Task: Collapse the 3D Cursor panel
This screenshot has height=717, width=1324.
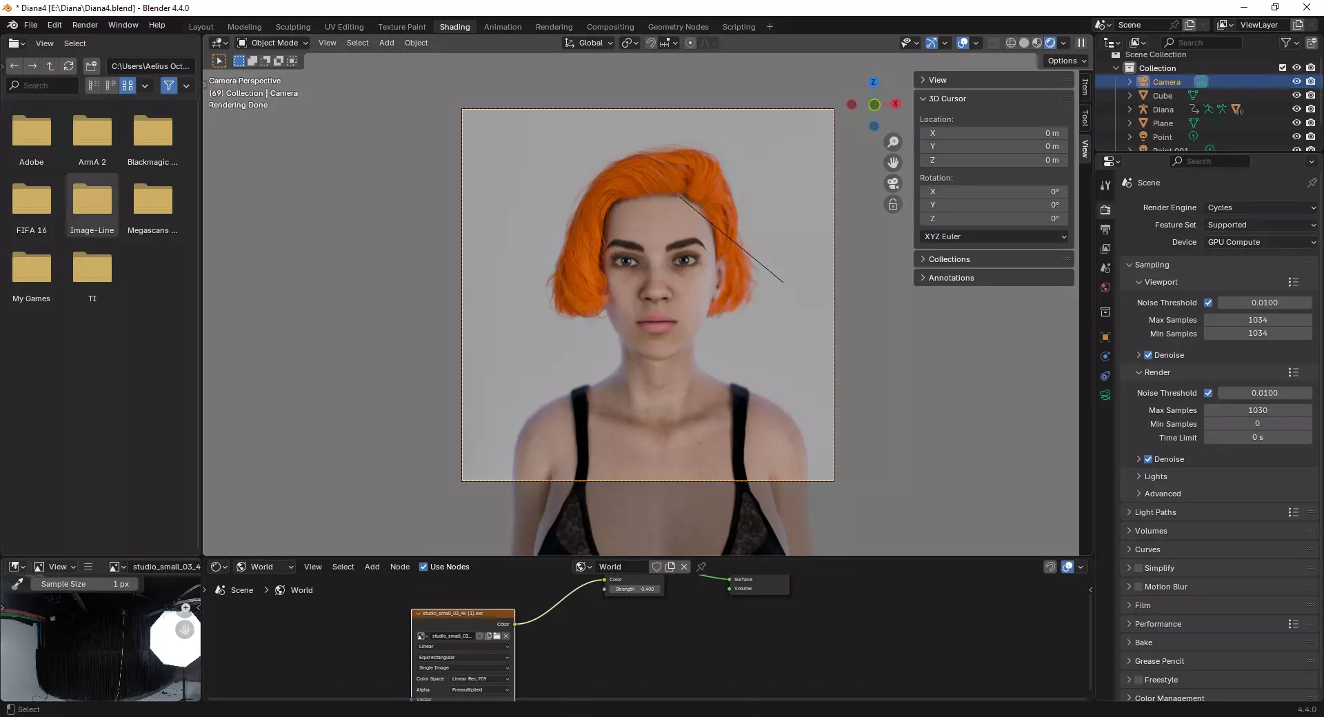Action: point(947,99)
